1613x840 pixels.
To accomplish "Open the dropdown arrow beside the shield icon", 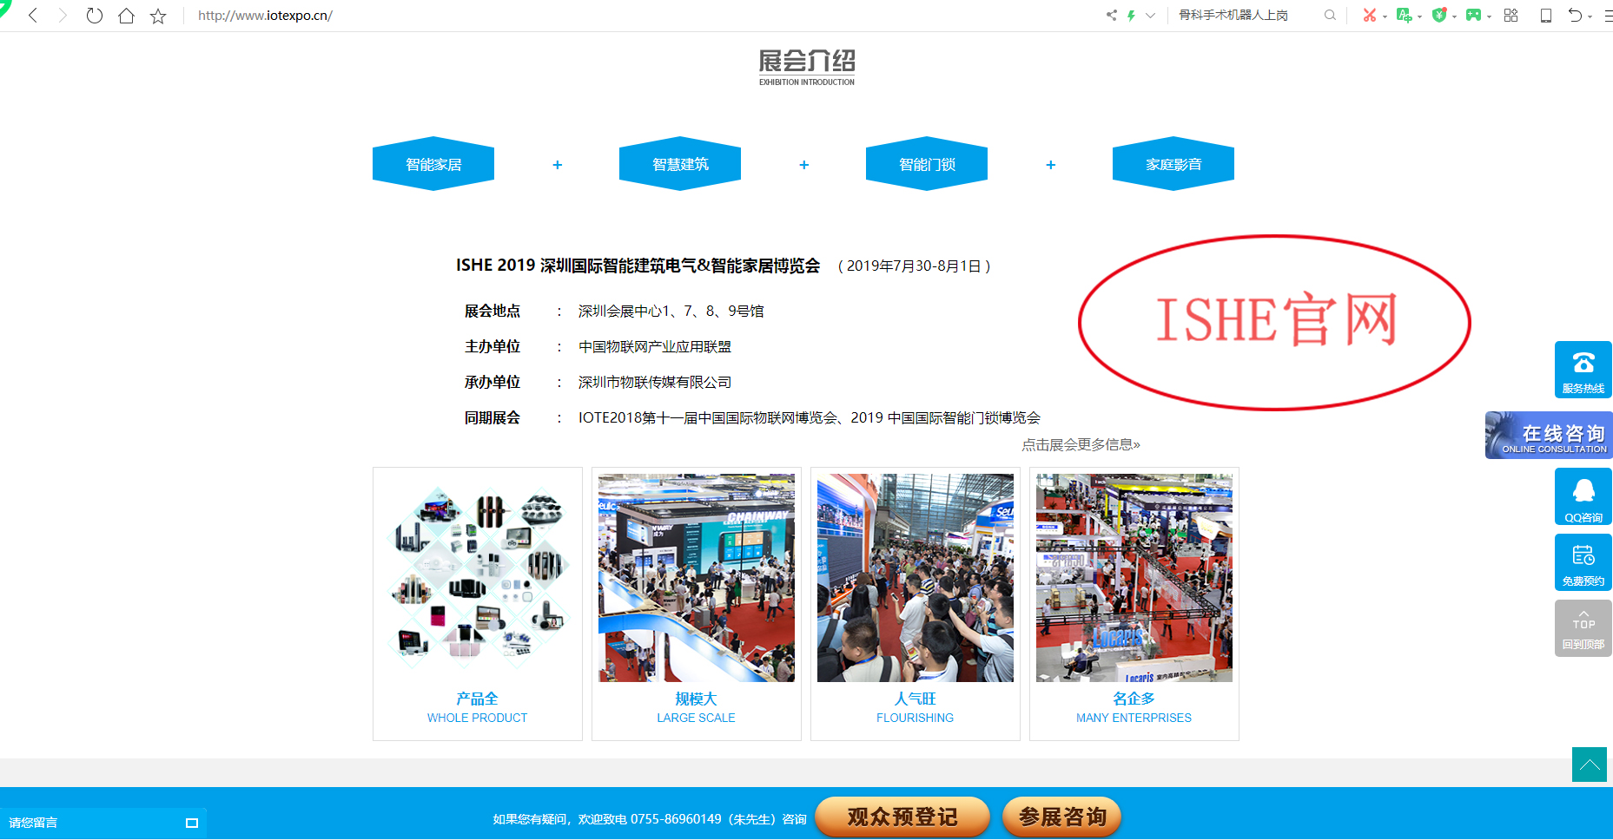I will coord(1454,16).
